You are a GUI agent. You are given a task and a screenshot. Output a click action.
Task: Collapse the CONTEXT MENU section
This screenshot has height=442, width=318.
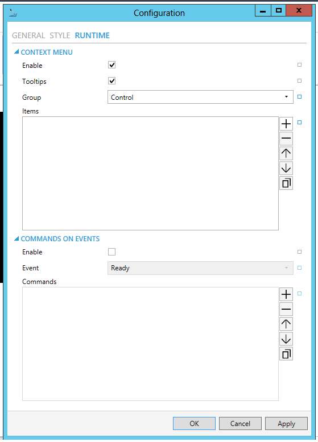click(16, 51)
